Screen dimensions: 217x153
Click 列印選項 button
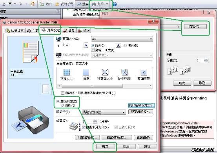[88, 138]
